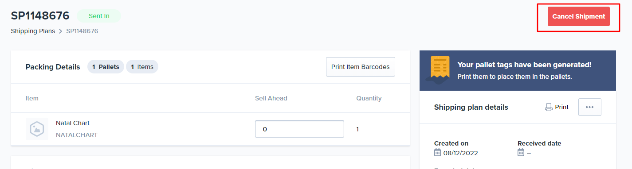
Task: Click the Natal Chart product placeholder image
Action: point(37,129)
